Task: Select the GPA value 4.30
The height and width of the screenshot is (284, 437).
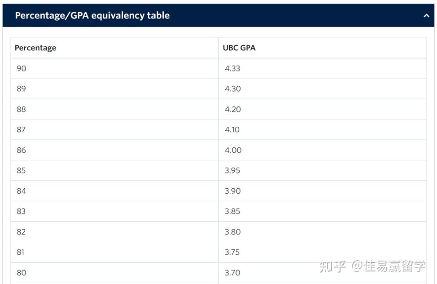Action: click(x=233, y=89)
